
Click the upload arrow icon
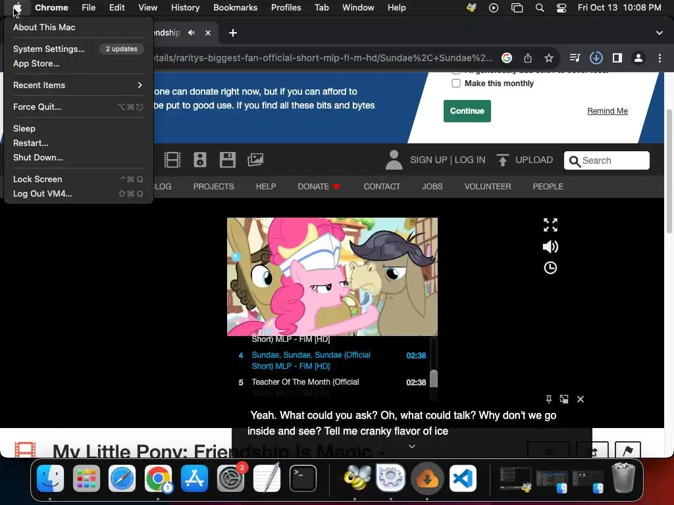[x=502, y=160]
